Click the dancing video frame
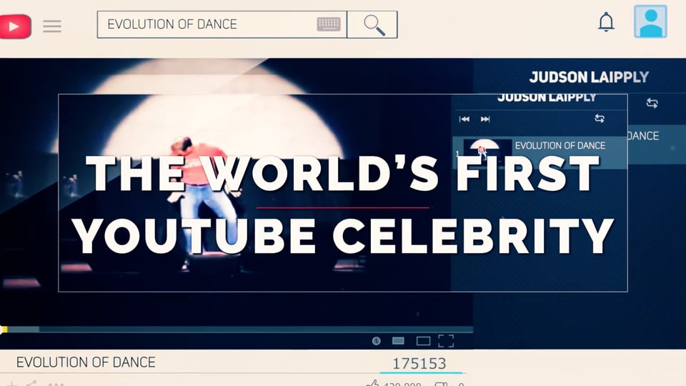Screen dimensions: 686x386 [237, 192]
